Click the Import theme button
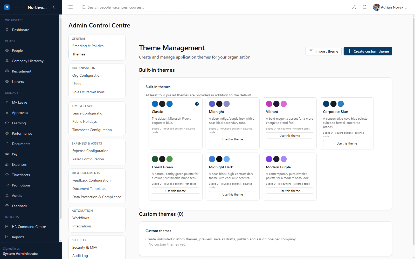The width and height of the screenshot is (415, 259). [323, 51]
